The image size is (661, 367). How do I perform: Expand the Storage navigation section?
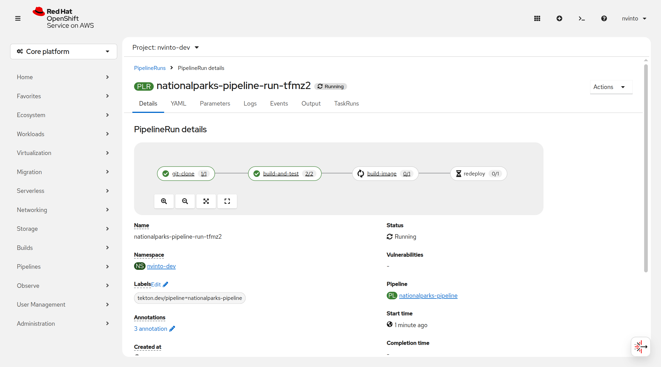pyautogui.click(x=63, y=229)
